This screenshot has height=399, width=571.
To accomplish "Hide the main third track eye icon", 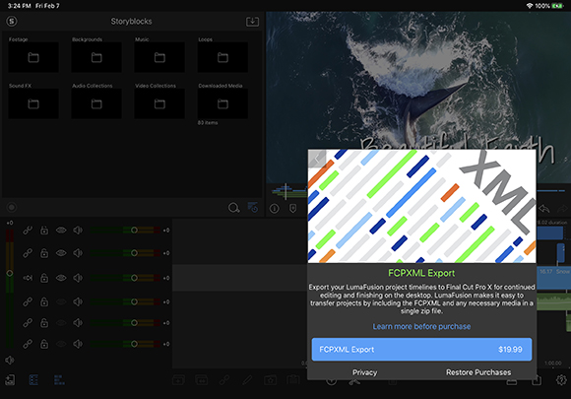I will (x=61, y=278).
